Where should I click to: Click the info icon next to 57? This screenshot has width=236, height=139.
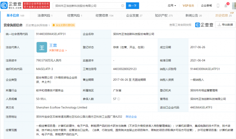tap(119, 99)
